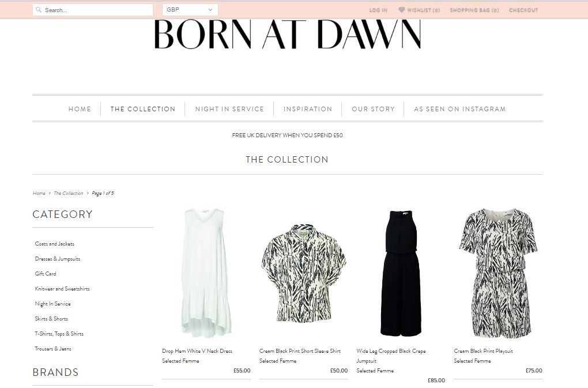Click the free UK delivery notice
588x388 pixels.
[x=287, y=135]
